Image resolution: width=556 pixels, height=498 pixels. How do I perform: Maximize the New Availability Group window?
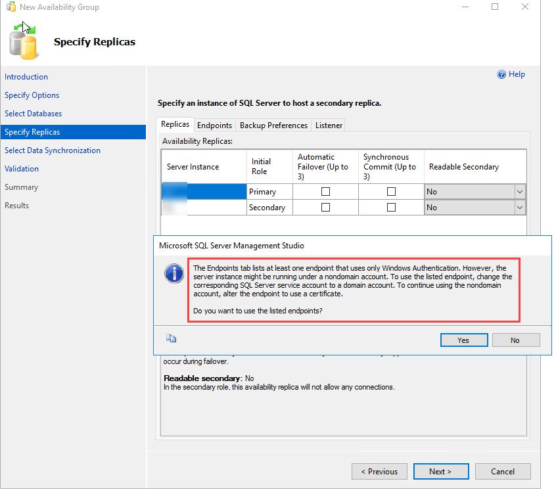[495, 7]
